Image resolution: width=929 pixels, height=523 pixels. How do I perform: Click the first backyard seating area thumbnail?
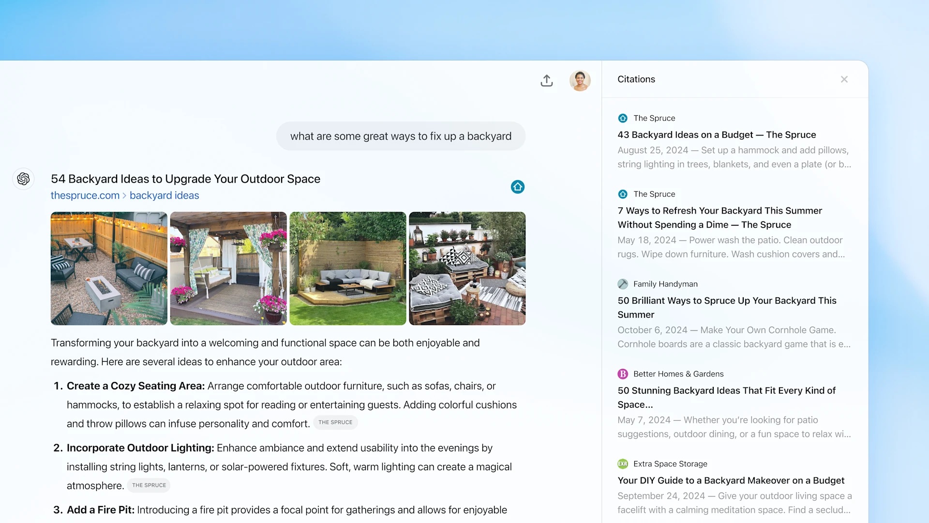(108, 268)
